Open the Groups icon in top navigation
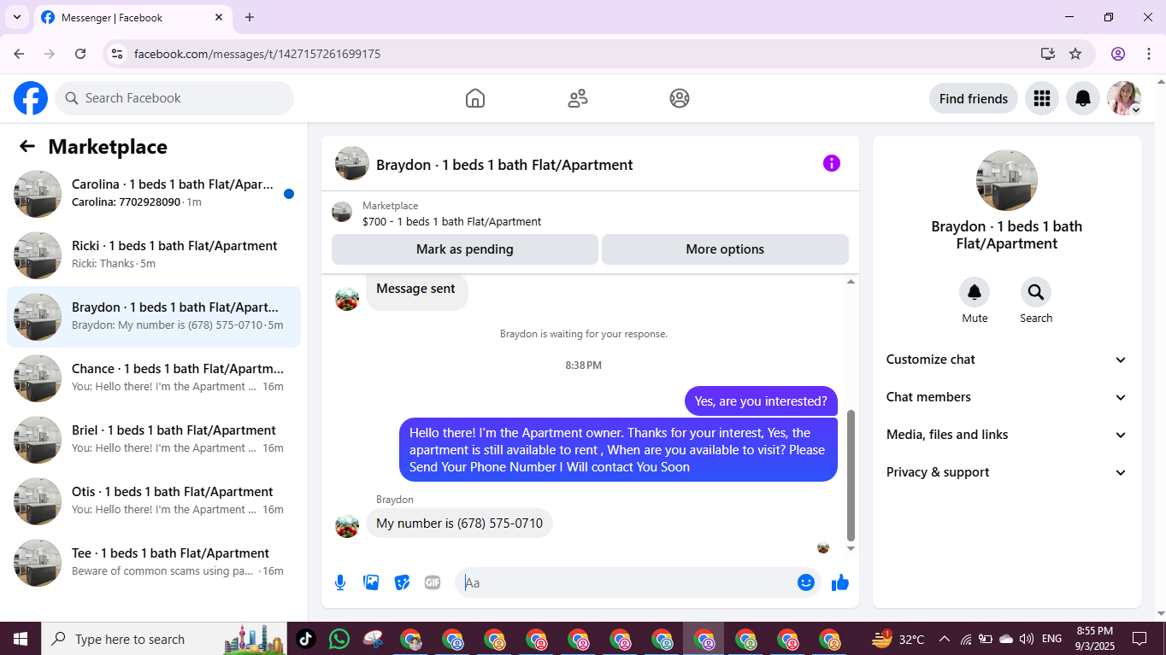1166x655 pixels. [x=680, y=98]
